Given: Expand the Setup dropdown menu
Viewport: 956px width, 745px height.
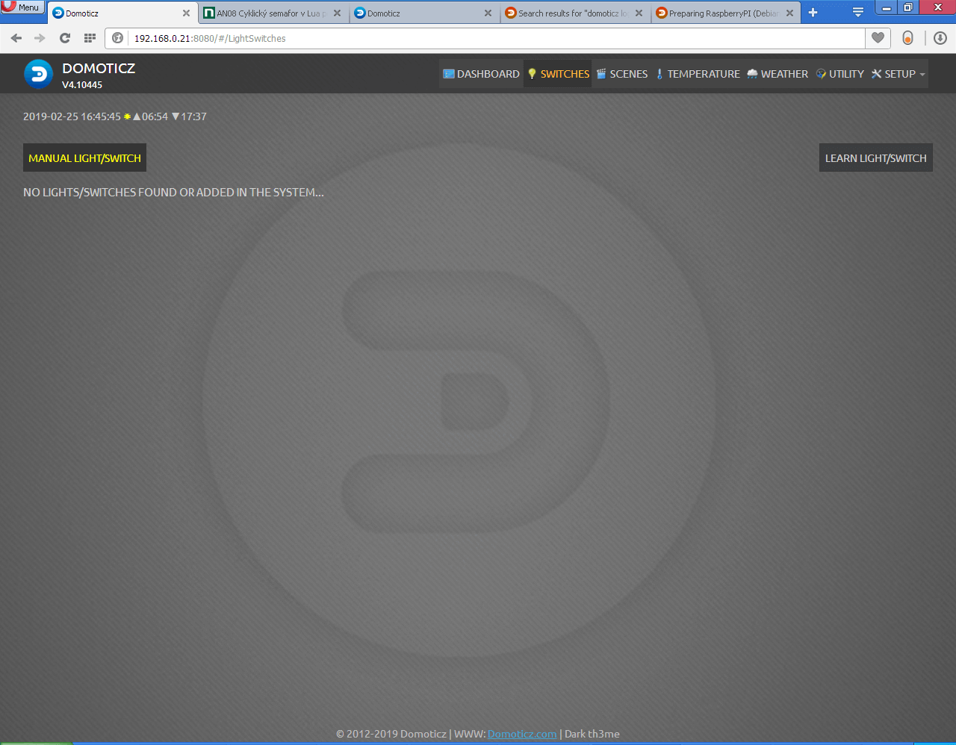Looking at the screenshot, I should (x=898, y=74).
